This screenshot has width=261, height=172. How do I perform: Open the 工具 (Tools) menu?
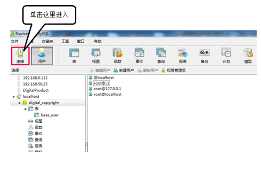point(65,41)
